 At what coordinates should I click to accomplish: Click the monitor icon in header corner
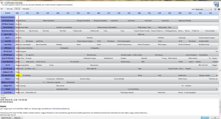pos(216,4)
